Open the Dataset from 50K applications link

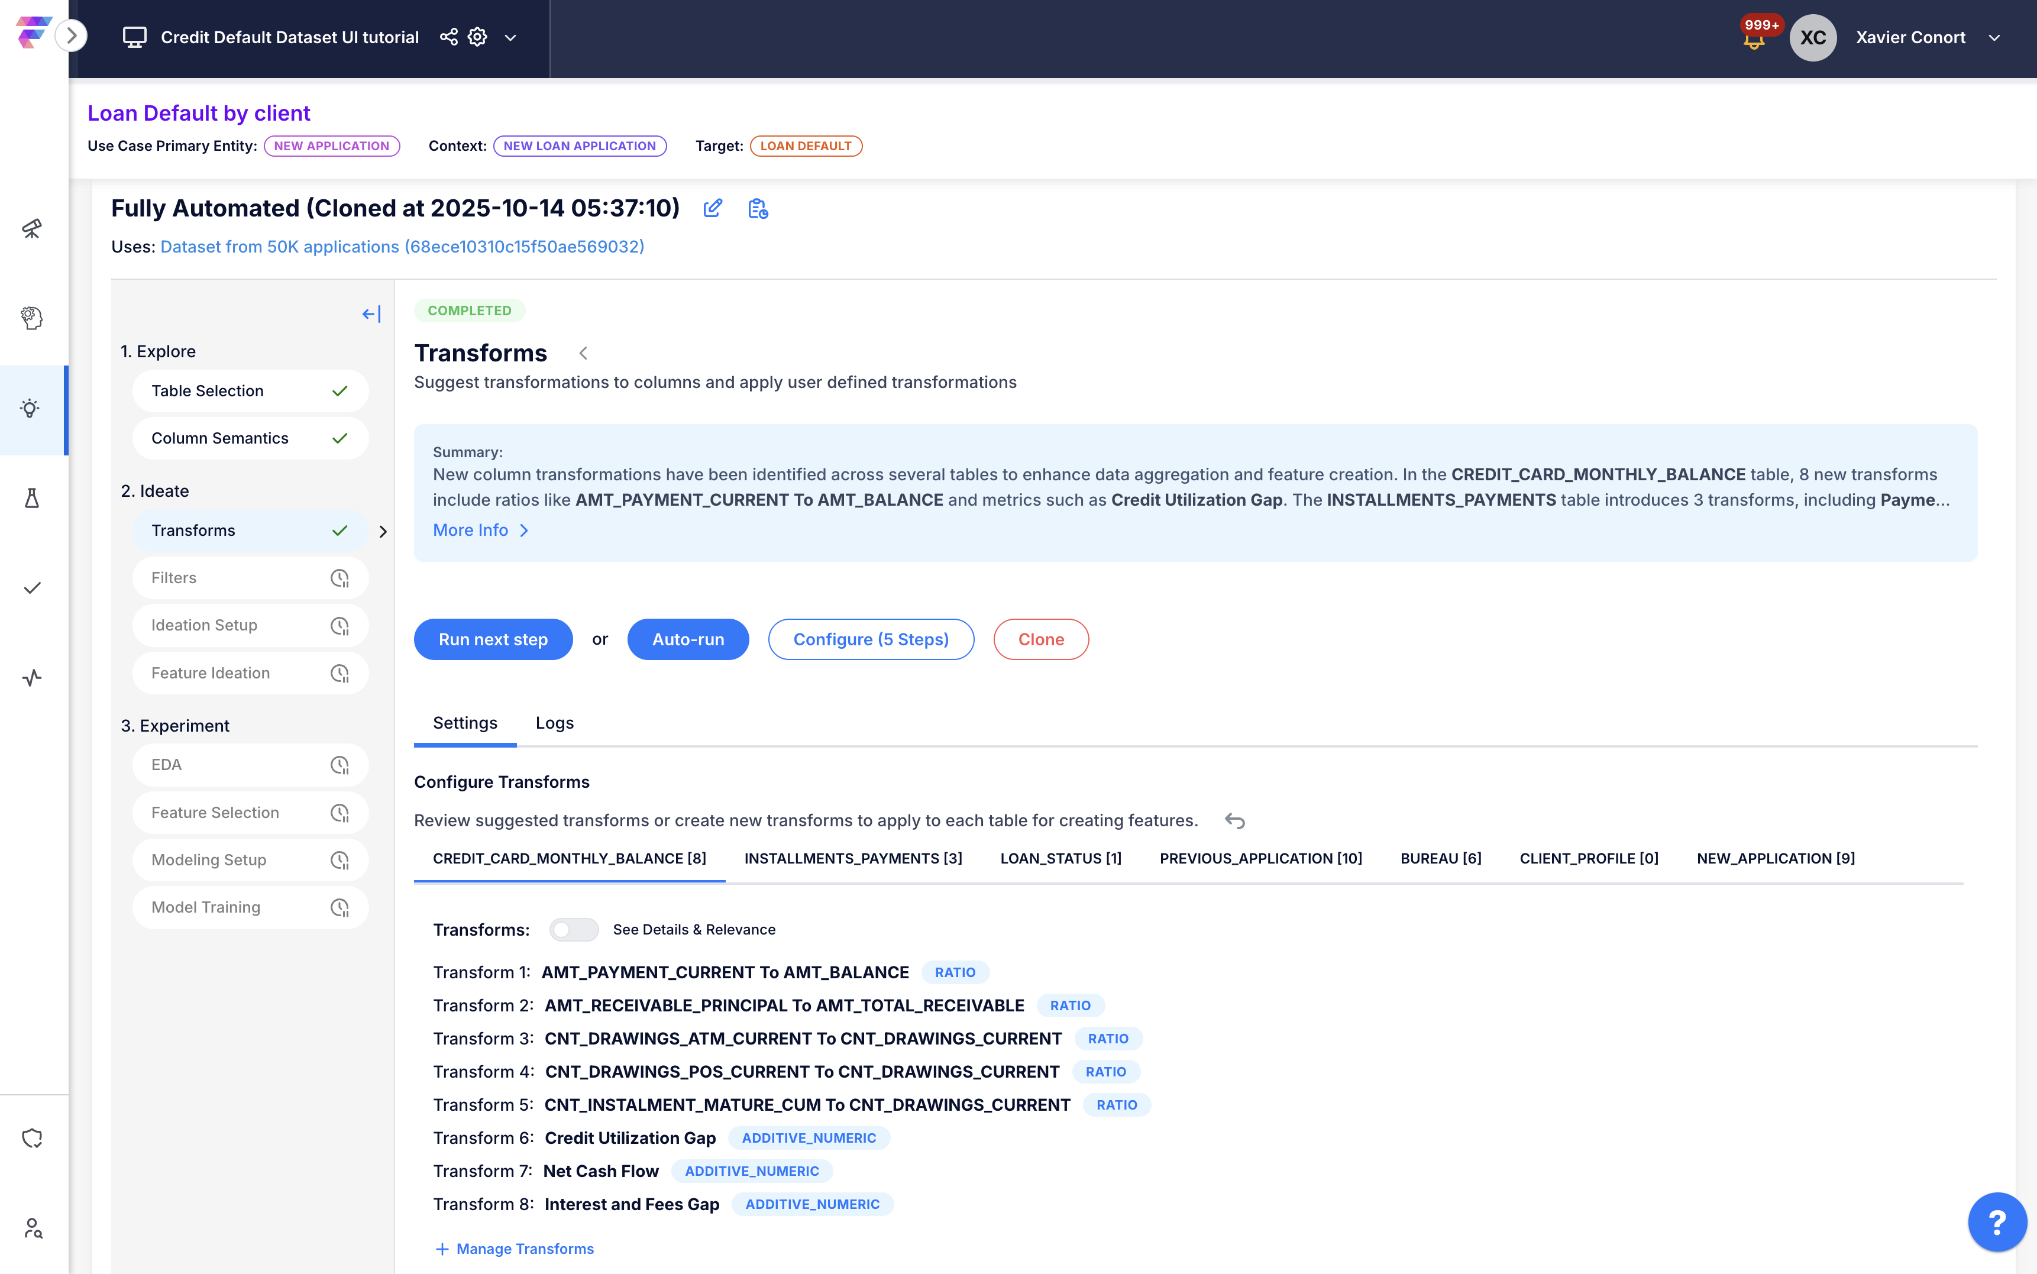coord(402,247)
